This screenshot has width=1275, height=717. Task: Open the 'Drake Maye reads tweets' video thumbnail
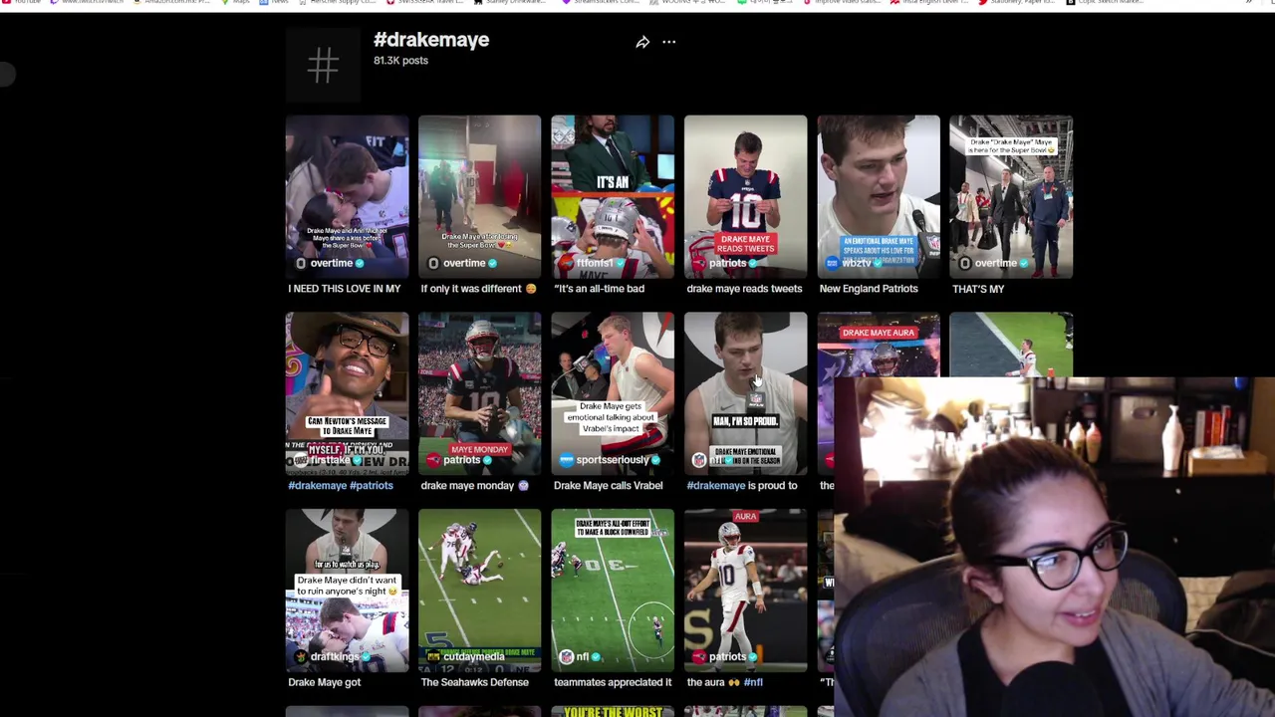745,196
